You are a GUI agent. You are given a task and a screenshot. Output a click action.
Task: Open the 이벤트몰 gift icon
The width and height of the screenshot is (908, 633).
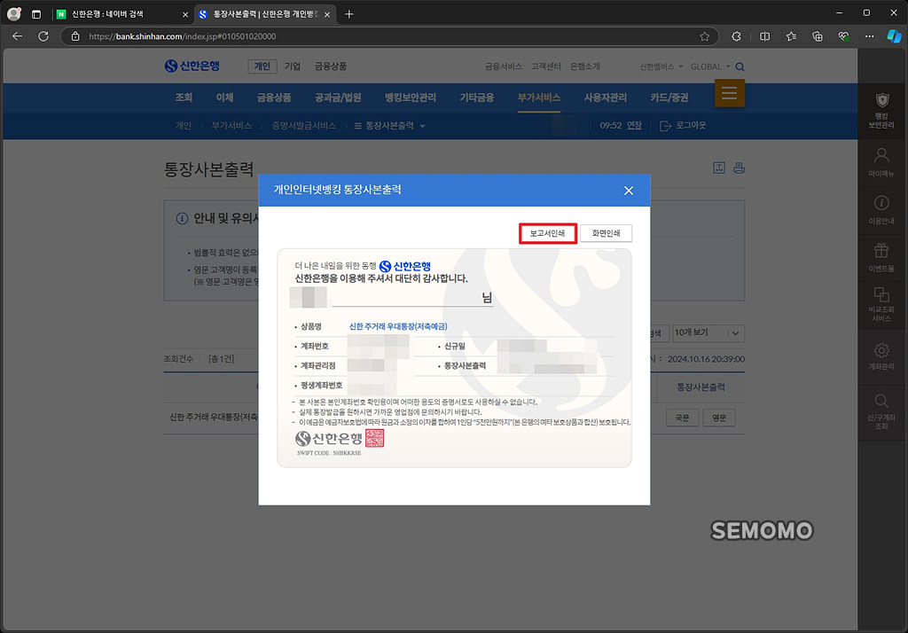(881, 257)
